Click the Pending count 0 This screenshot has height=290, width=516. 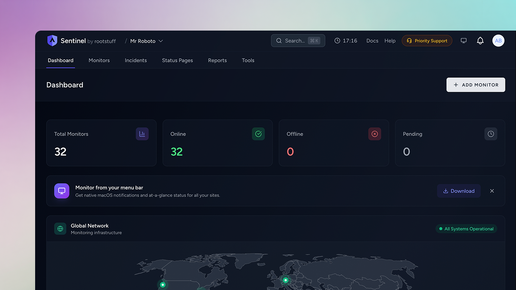406,152
